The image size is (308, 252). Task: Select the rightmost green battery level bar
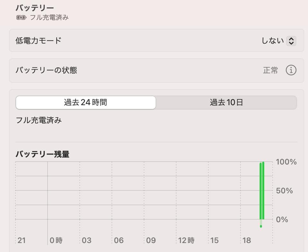(x=263, y=190)
